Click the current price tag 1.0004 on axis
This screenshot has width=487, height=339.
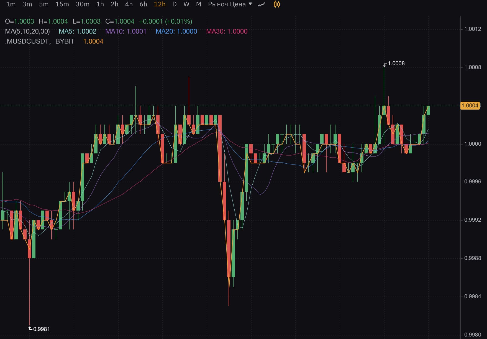[470, 105]
